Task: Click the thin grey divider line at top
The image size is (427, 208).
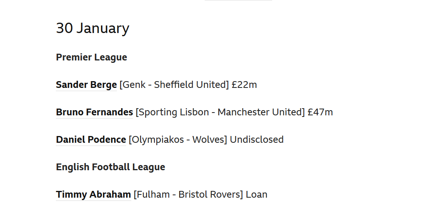Action: tap(239, 0)
